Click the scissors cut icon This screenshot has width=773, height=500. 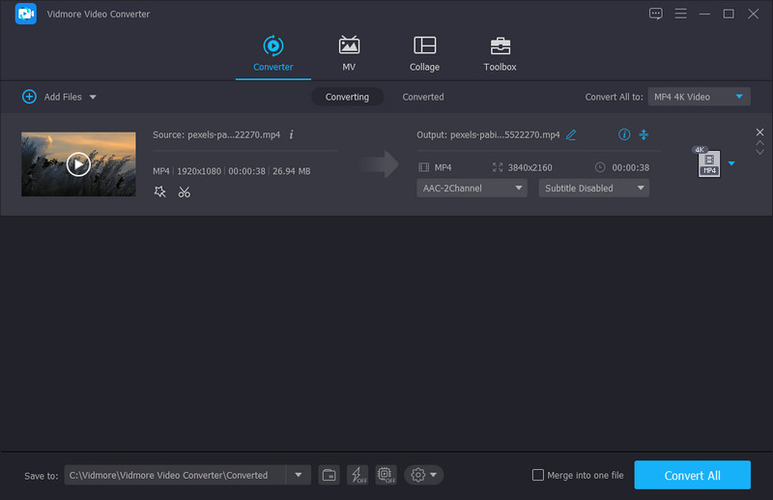pos(184,191)
